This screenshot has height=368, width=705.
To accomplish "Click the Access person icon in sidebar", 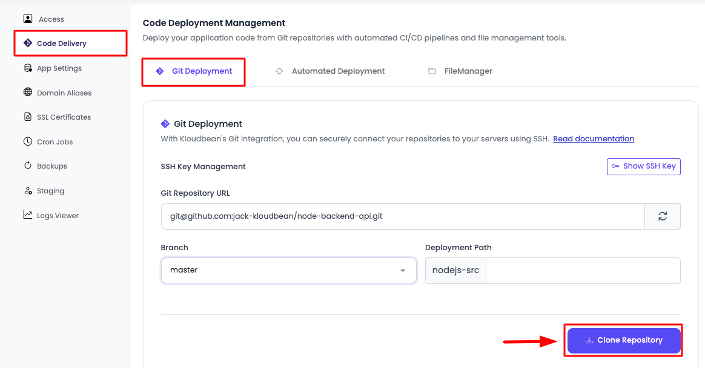I will [x=28, y=19].
